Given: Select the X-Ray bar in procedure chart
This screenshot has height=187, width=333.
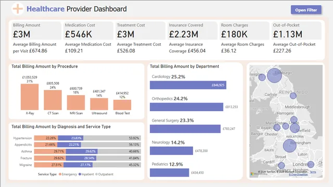Looking at the screenshot, I should 30,97.
